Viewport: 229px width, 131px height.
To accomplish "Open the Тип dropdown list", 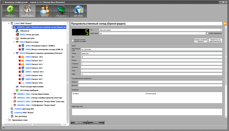I will point(221,30).
